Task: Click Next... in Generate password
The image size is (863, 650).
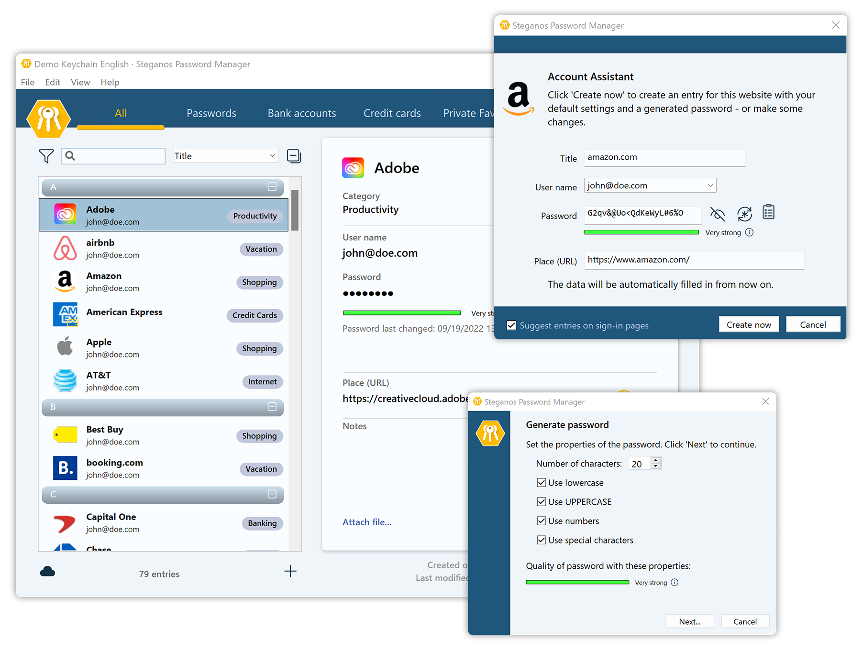Action: pos(690,621)
